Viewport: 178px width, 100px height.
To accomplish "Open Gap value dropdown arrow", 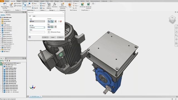I will pos(44,27).
